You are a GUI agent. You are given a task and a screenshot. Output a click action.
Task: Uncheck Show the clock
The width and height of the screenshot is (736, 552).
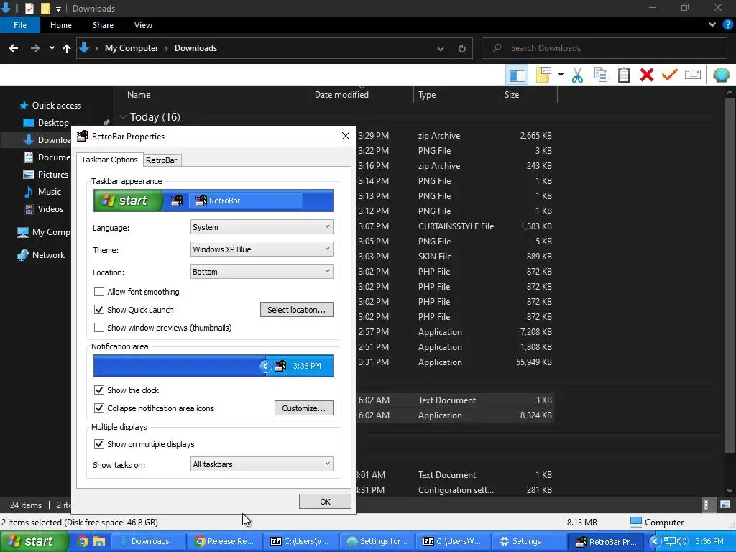coord(99,390)
